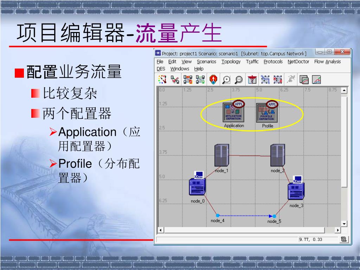Select the node_1 server icon

222,155
